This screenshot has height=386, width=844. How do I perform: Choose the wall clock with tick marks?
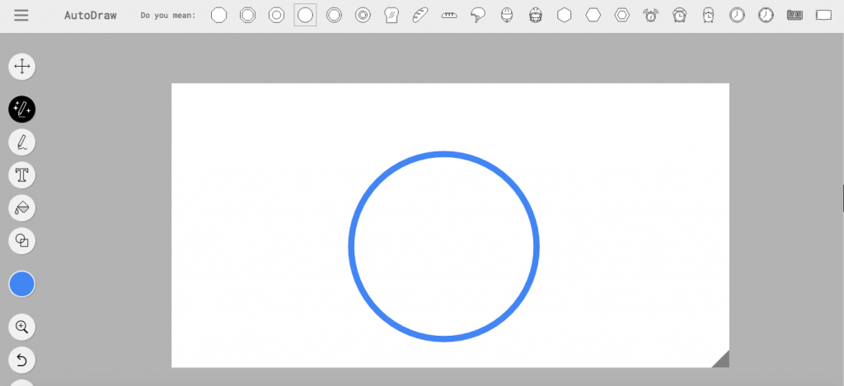[x=766, y=15]
